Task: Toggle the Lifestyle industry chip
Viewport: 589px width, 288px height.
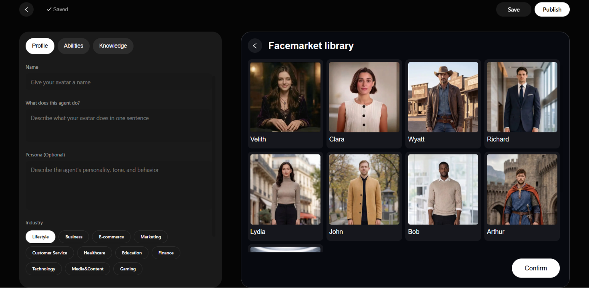Action: 40,237
